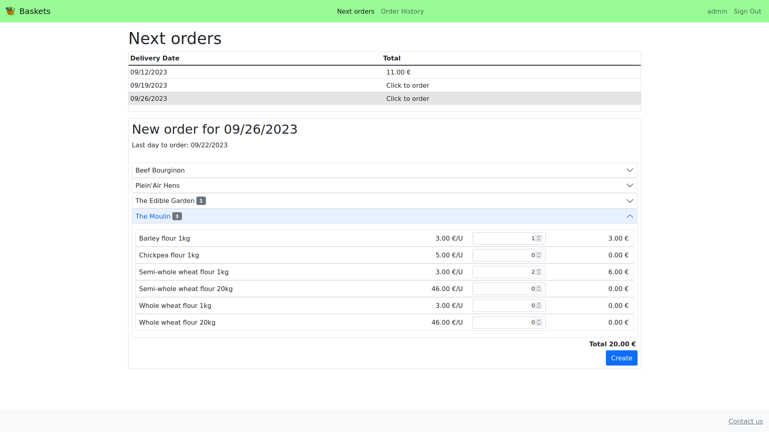The width and height of the screenshot is (769, 432).
Task: Click the badge count on The Moulin
Action: 177,216
